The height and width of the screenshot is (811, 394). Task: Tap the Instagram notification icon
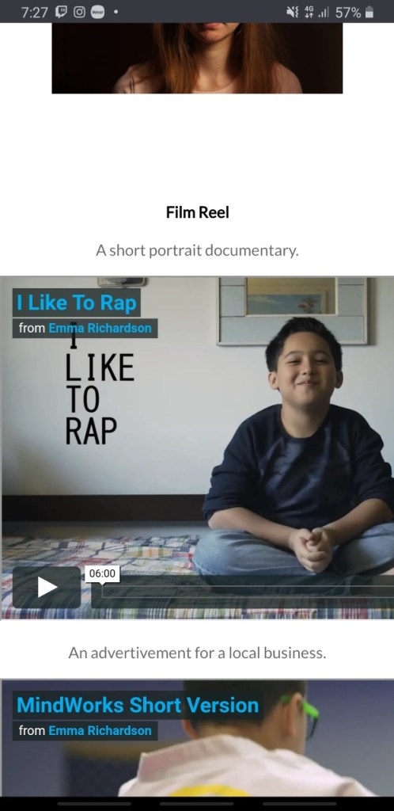(79, 11)
